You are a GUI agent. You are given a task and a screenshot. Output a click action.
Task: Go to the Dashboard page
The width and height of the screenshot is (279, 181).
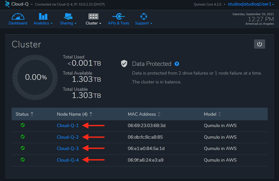coord(18,23)
